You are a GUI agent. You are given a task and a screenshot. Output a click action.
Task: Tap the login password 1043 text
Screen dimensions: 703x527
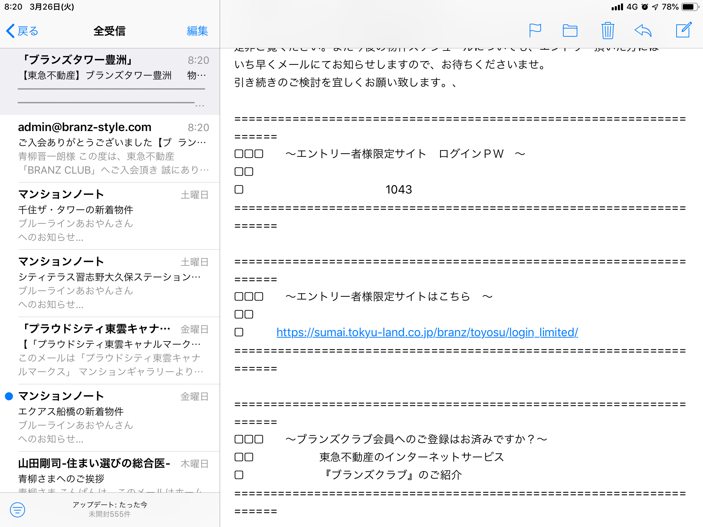(399, 189)
